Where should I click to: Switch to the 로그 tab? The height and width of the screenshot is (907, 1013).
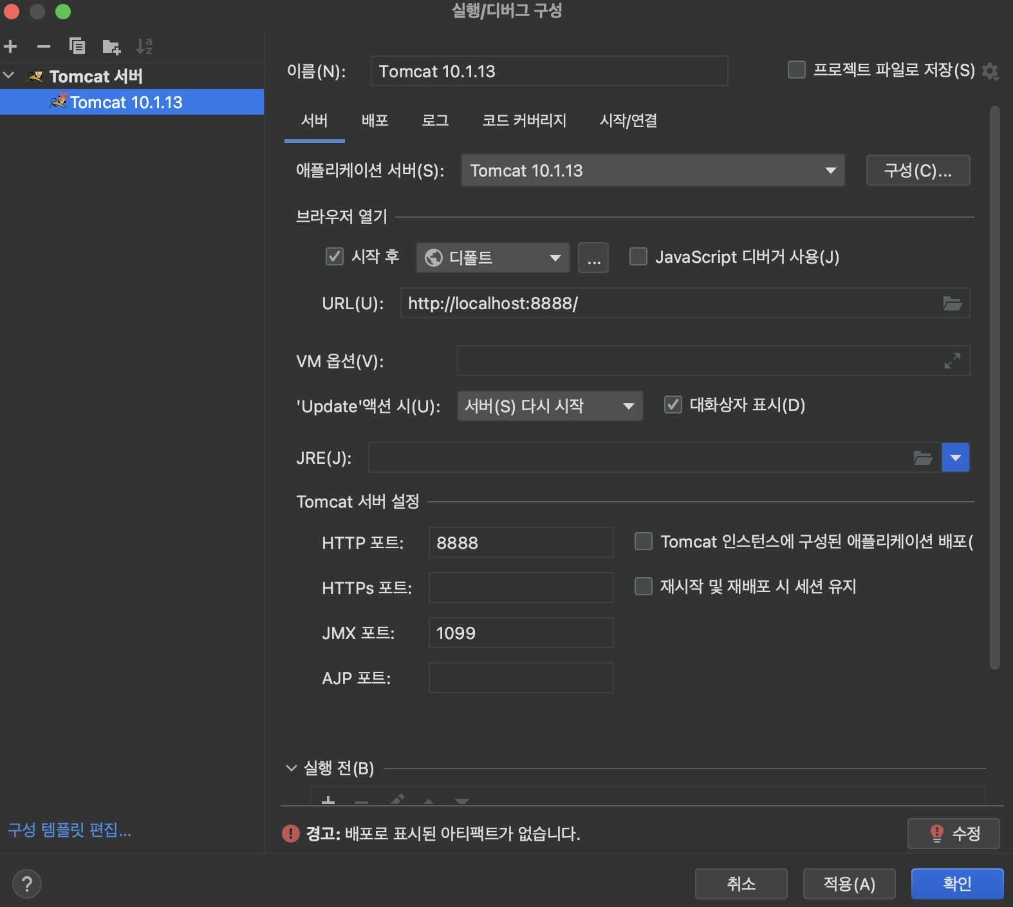click(x=436, y=120)
